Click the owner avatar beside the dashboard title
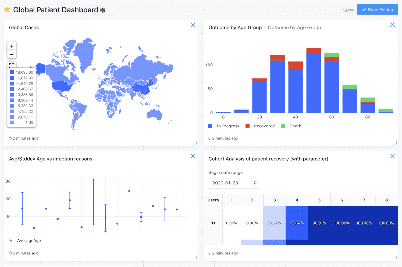The height and width of the screenshot is (267, 402). click(102, 10)
